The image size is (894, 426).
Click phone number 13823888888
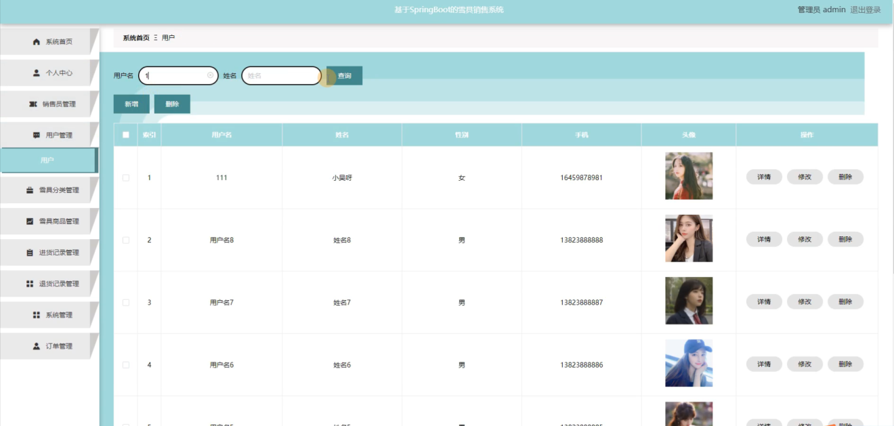click(x=581, y=240)
